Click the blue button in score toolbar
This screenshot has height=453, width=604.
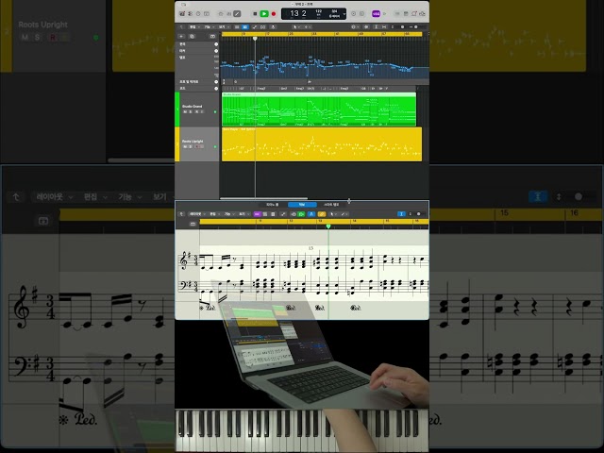(311, 214)
